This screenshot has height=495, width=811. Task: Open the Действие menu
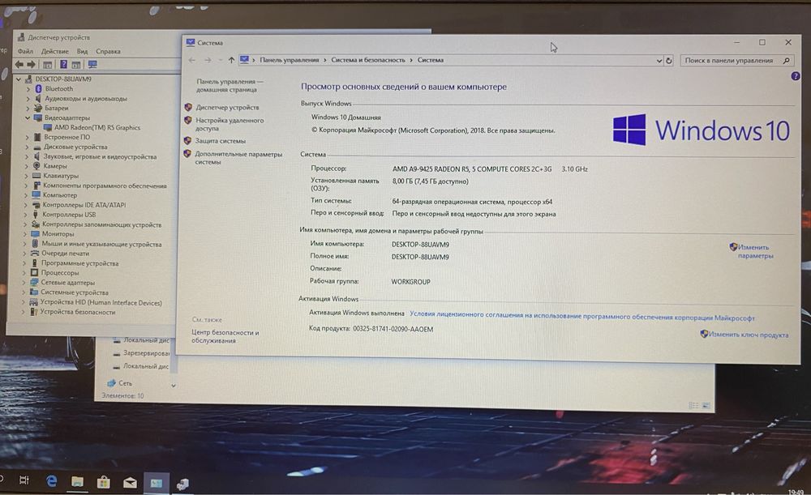pos(55,51)
